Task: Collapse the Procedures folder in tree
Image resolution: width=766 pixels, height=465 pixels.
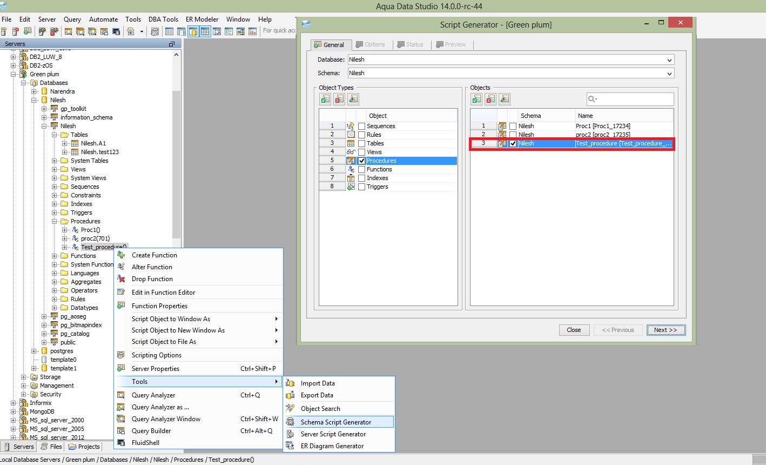Action: [54, 221]
